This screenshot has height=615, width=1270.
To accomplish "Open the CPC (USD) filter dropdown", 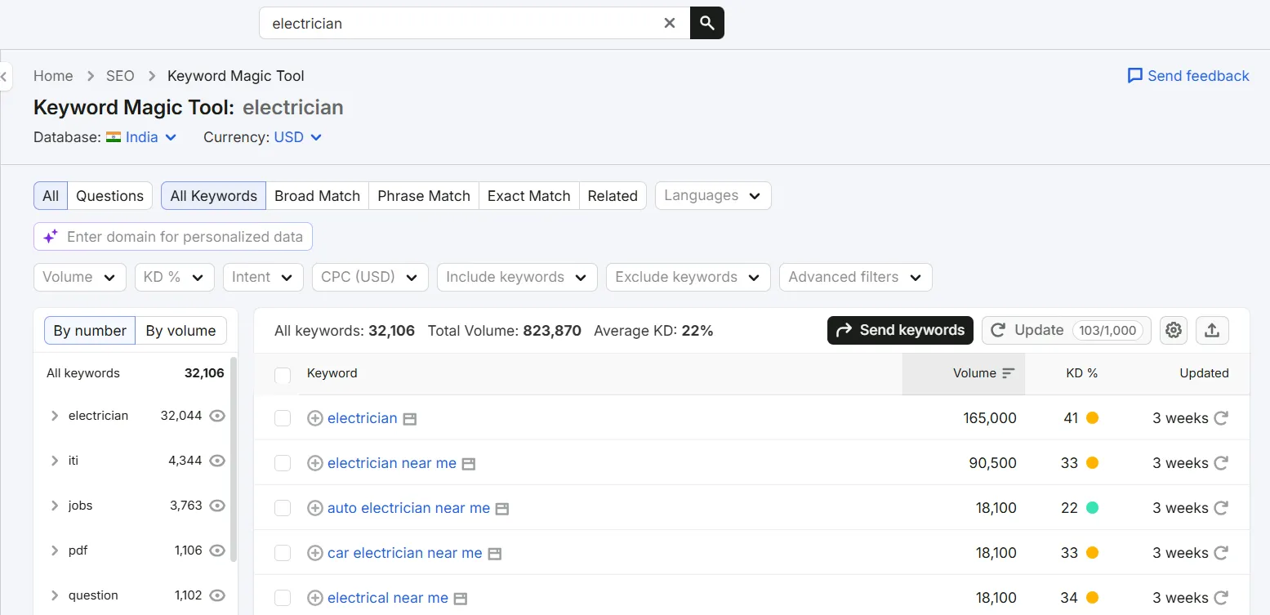I will point(370,277).
